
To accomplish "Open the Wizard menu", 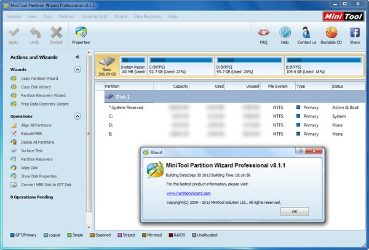I will coord(121,17).
